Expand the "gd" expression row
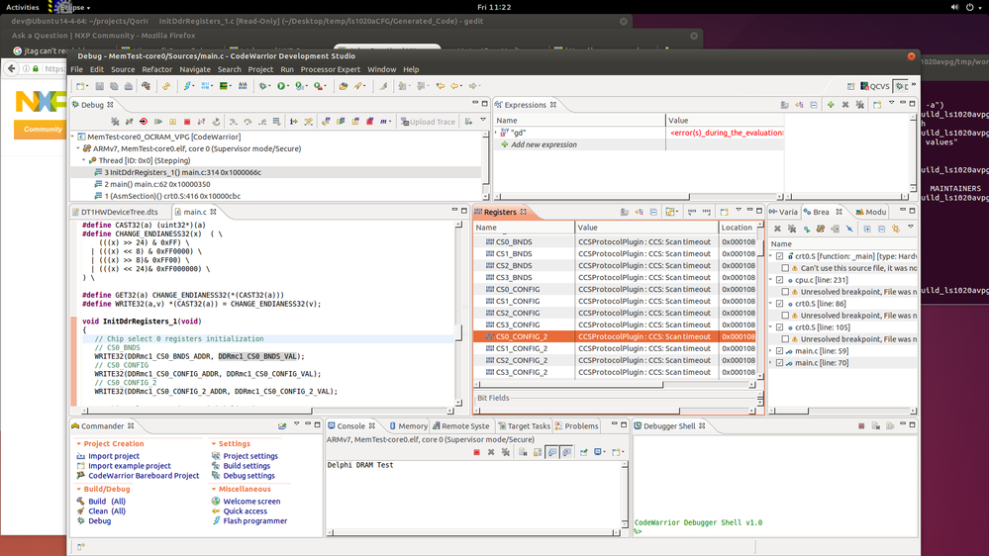Viewport: 989px width, 556px height. (x=496, y=133)
